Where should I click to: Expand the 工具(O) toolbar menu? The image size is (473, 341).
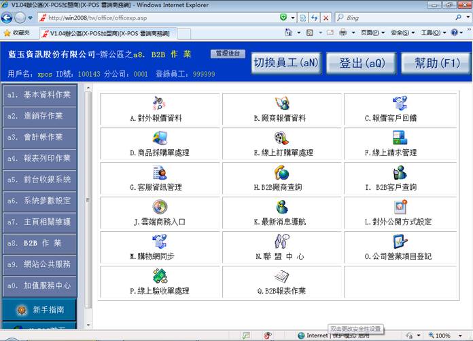coord(434,33)
